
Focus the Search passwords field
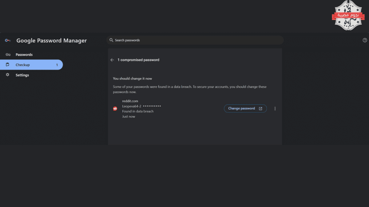click(x=195, y=40)
